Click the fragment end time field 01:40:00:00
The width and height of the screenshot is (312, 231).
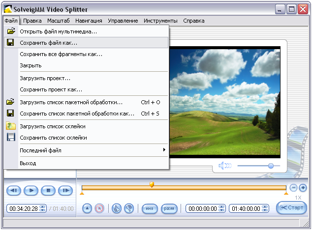coord(249,208)
